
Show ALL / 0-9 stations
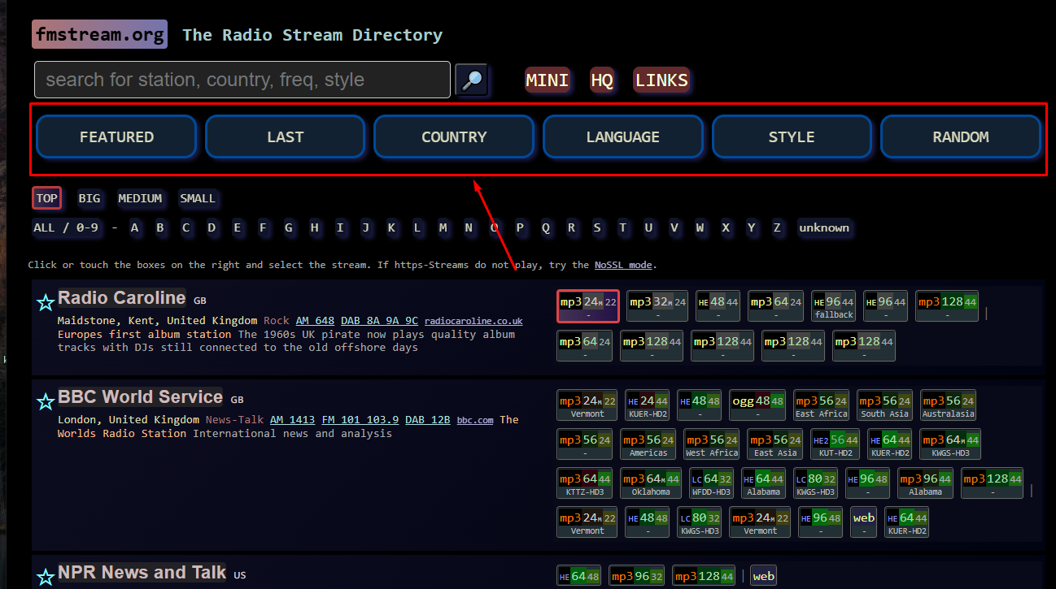point(66,227)
